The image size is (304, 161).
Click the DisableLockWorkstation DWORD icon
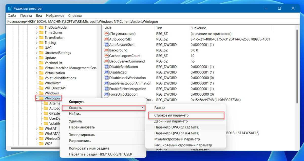[106, 78]
